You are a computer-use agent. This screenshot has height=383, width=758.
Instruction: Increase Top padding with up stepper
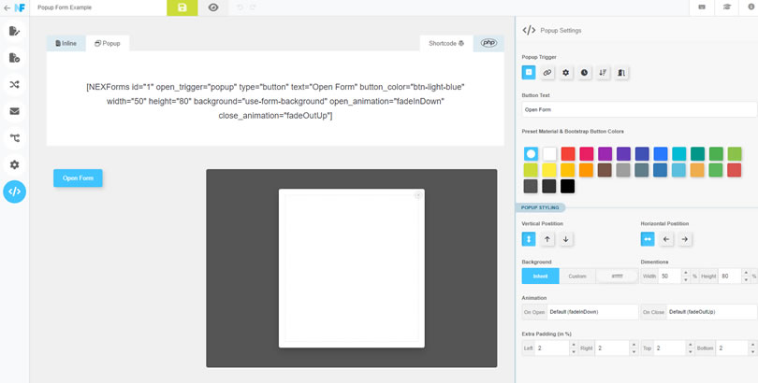point(692,345)
